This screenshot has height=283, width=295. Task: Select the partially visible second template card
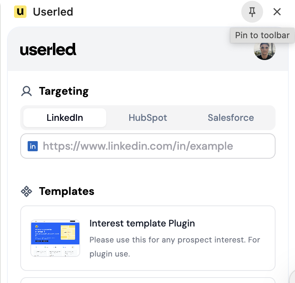click(x=148, y=280)
